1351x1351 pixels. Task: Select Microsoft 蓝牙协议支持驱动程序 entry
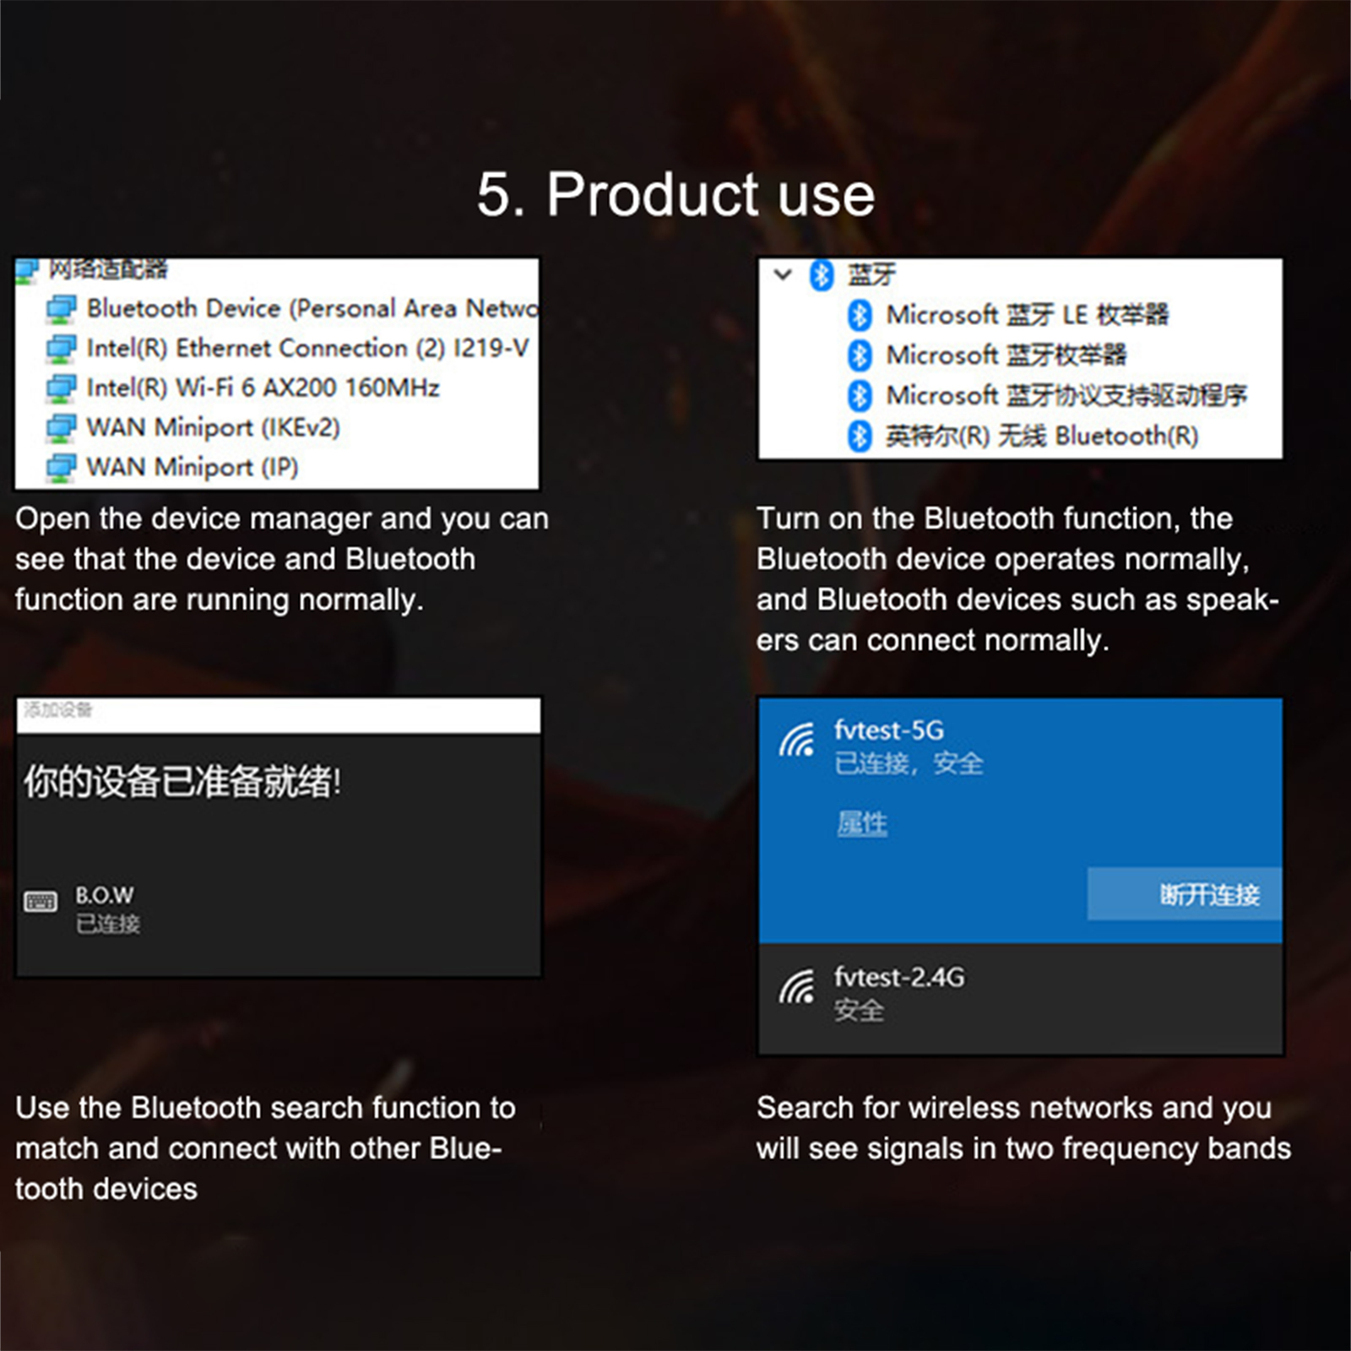coord(1066,395)
